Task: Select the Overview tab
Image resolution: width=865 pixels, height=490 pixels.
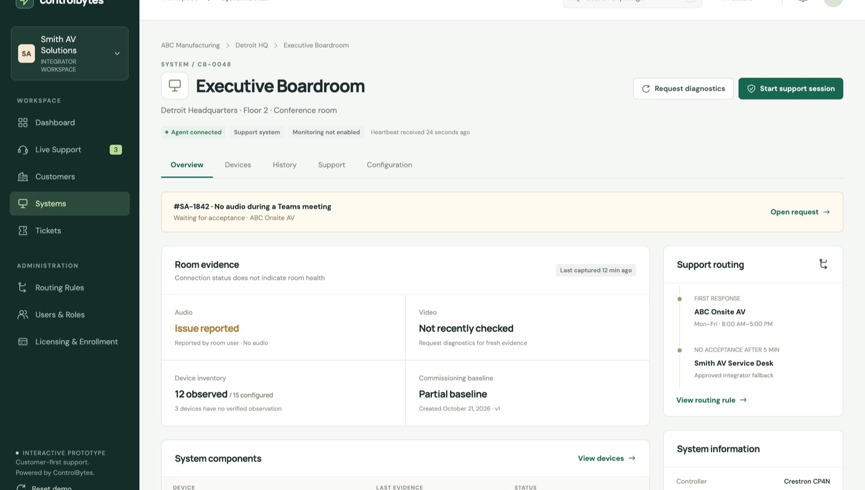Action: (x=187, y=165)
